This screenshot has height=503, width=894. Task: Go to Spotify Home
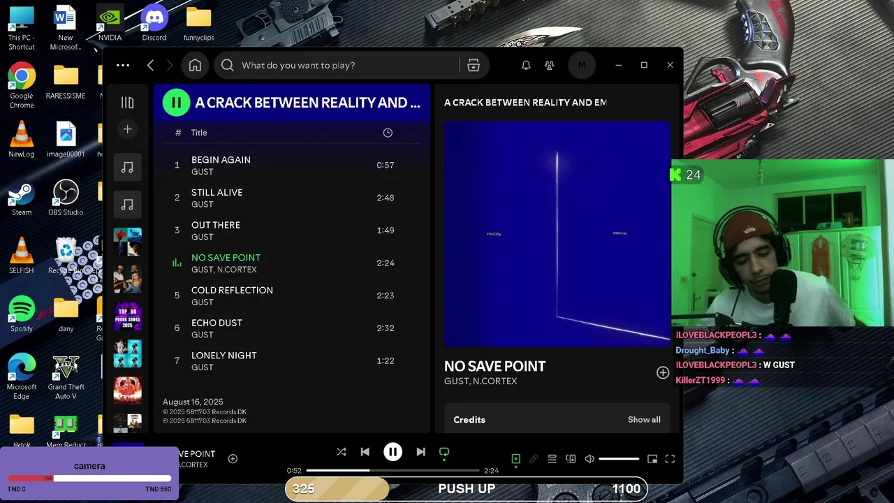point(195,65)
